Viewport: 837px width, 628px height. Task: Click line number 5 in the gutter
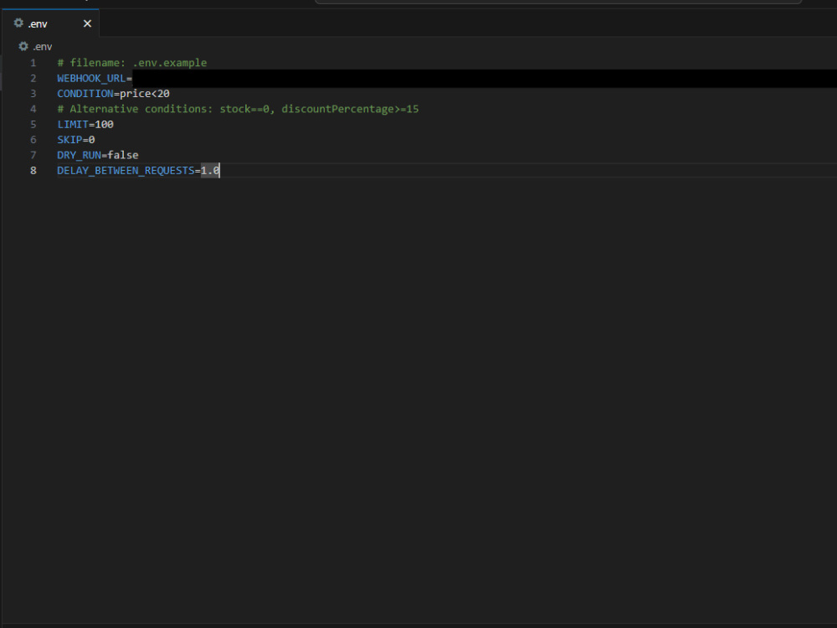click(33, 125)
